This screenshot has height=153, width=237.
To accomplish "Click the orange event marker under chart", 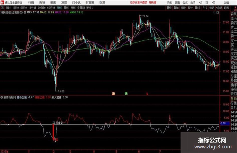I will pyautogui.click(x=113, y=93).
